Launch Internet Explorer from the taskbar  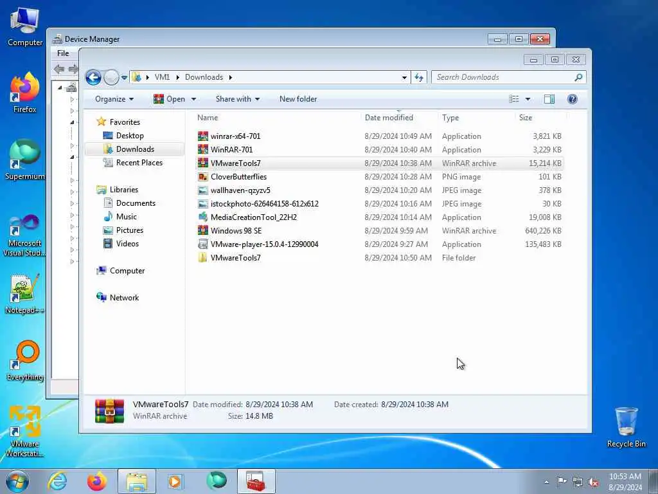(x=57, y=481)
